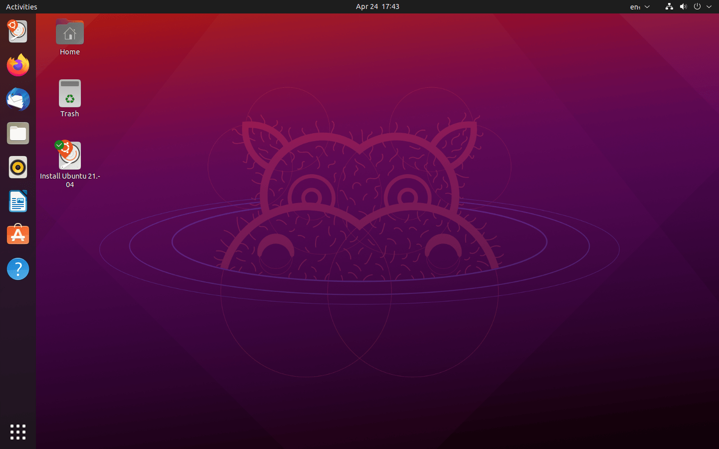This screenshot has width=719, height=449.
Task: Select Install Ubuntu 21.04 desktop icon
Action: 69,155
